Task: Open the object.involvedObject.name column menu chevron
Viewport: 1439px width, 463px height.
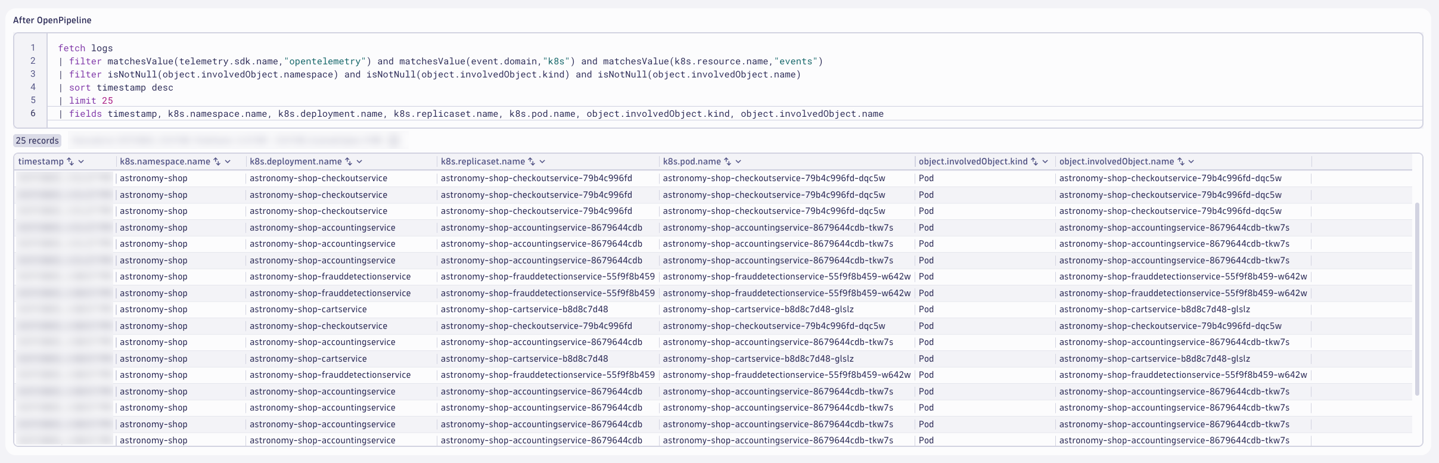Action: click(x=1192, y=161)
